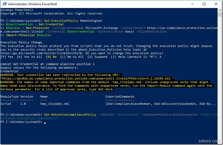The width and height of the screenshot is (223, 145).
Task: Maximize the PowerShell window
Action: click(204, 4)
